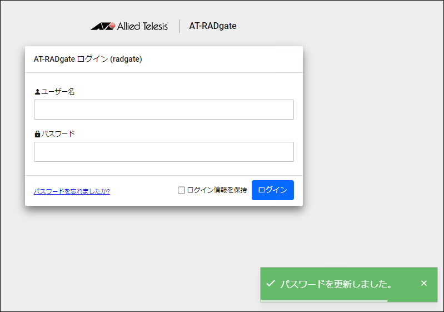Open the パスワードを忘れましたか? link
Viewport: 444px width, 312px height.
point(72,191)
